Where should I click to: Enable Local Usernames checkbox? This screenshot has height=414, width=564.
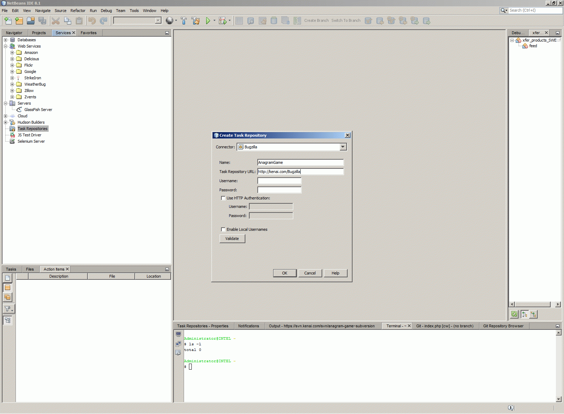click(x=223, y=229)
